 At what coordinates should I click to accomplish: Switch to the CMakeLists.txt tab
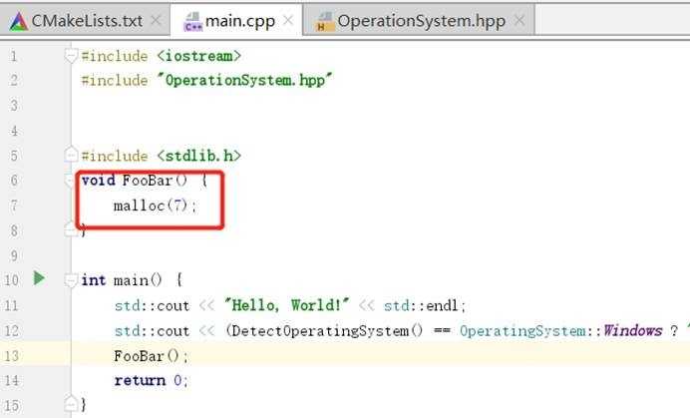[85, 21]
